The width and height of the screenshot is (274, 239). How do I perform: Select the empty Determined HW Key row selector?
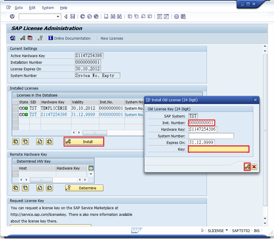[x=15, y=174]
